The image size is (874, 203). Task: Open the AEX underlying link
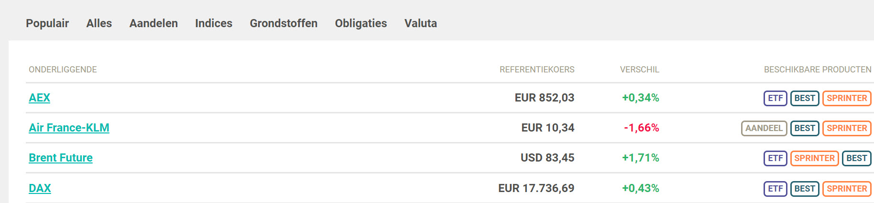point(39,98)
